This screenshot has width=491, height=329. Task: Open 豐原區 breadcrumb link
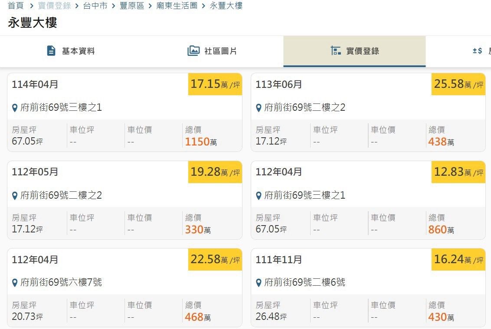tap(132, 6)
